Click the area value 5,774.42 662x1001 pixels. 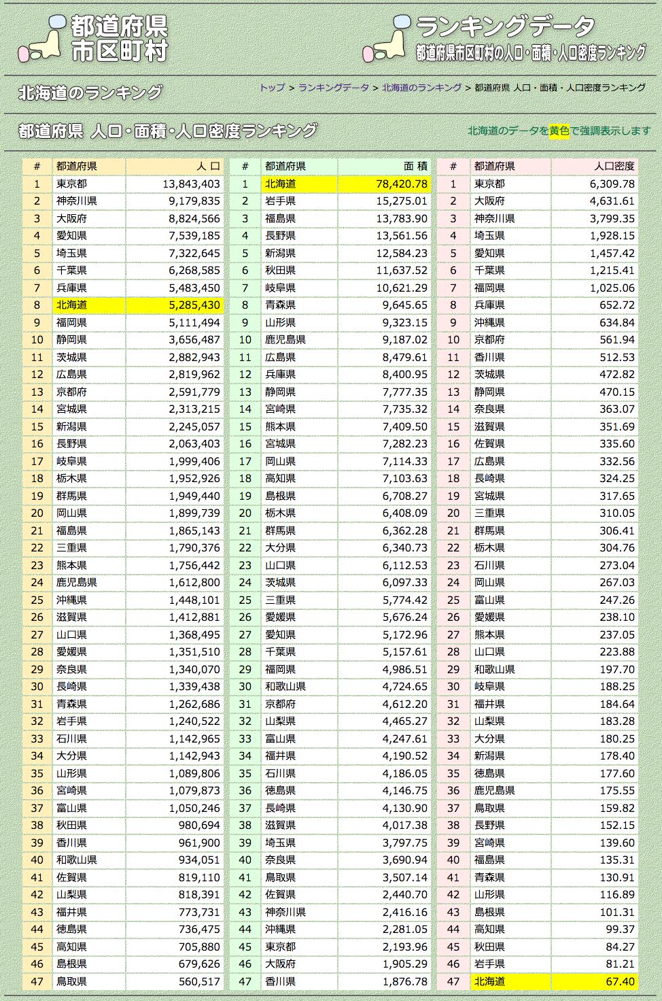tap(405, 600)
